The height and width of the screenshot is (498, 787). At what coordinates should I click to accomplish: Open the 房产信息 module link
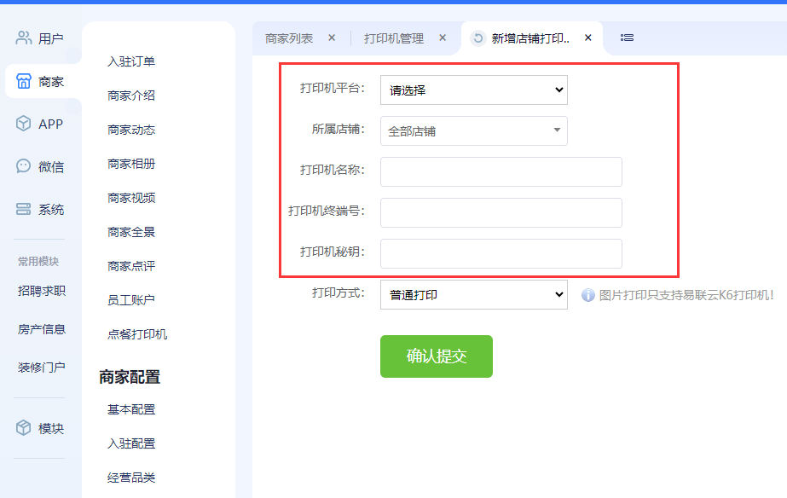42,329
